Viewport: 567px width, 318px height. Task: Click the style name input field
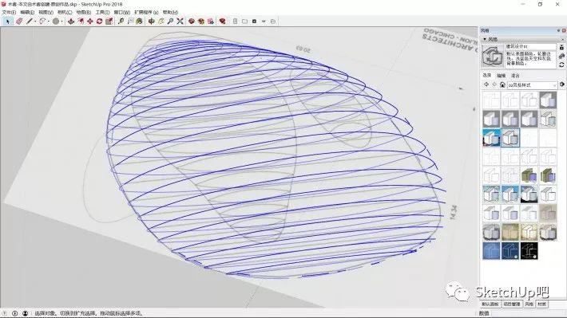[530, 46]
